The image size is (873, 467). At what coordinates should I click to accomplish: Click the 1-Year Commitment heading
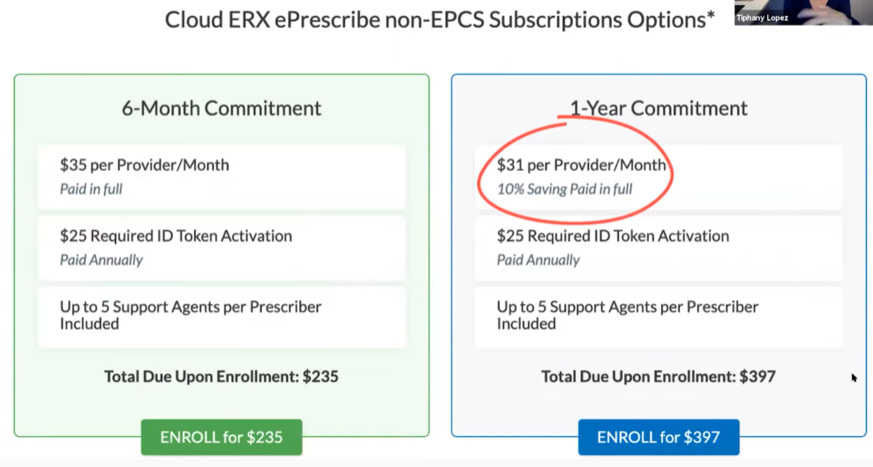click(659, 107)
